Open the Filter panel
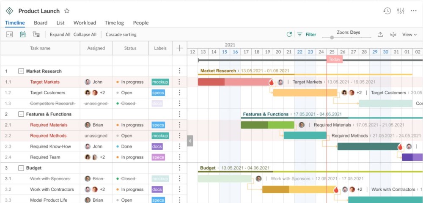Viewport: 423px width, 203px height. point(307,35)
